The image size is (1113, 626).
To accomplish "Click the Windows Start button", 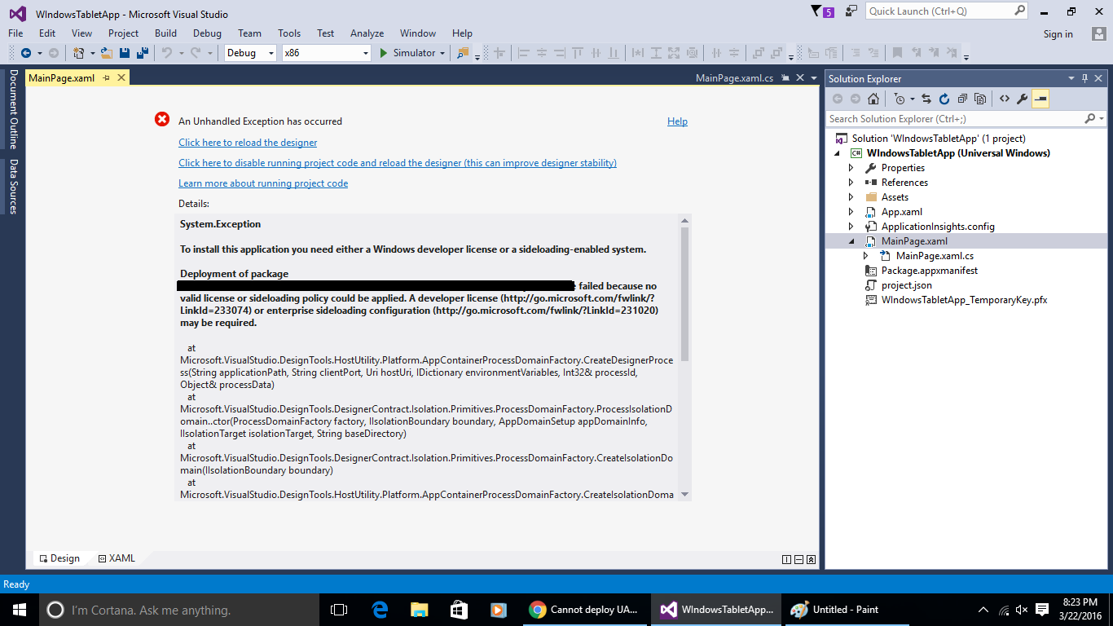I will (20, 610).
